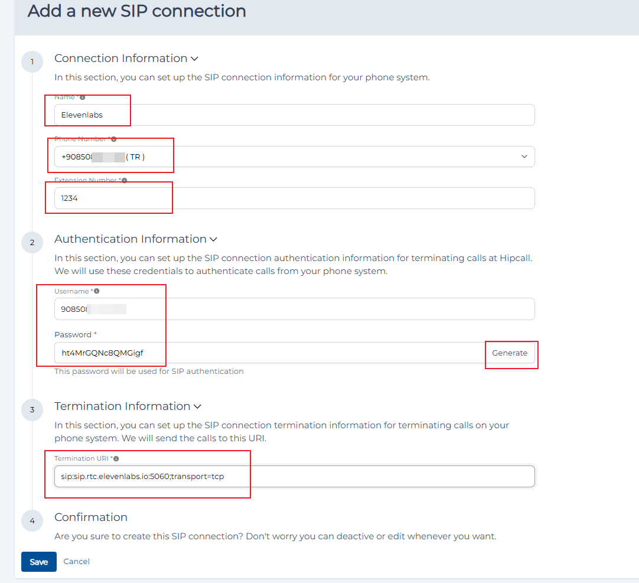Click the Password input field
The image size is (639, 583).
click(270, 353)
